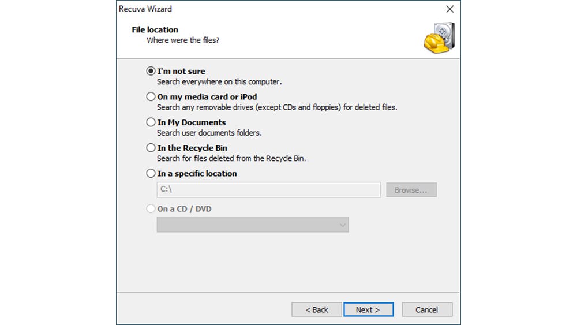Click the "File location" heading
The width and height of the screenshot is (577, 325).
tap(155, 30)
